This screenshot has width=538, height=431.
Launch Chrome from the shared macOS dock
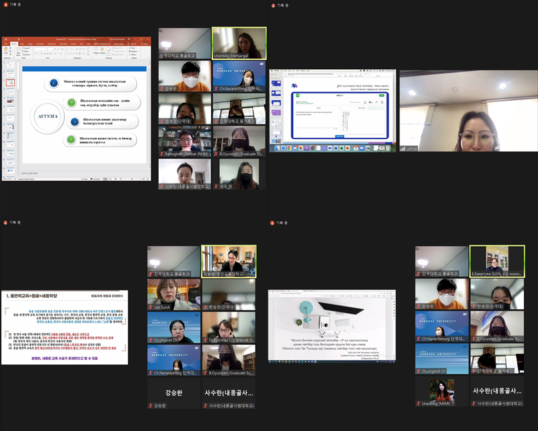pyautogui.click(x=289, y=148)
